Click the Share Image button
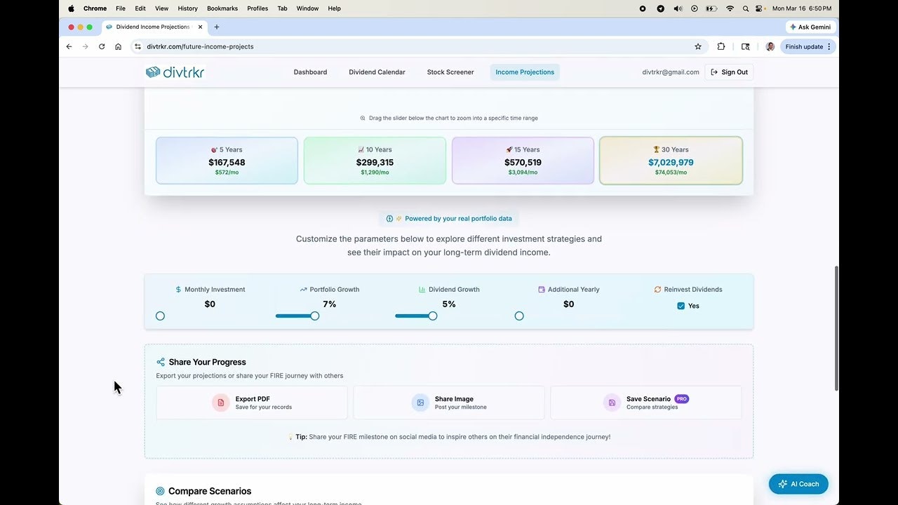This screenshot has height=505, width=898. pos(449,403)
